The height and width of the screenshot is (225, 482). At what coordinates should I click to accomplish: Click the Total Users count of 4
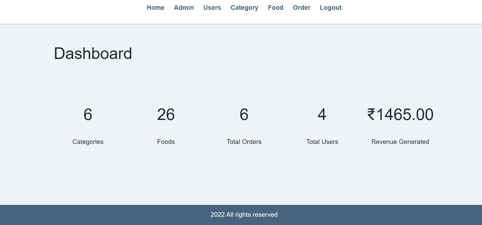point(322,115)
